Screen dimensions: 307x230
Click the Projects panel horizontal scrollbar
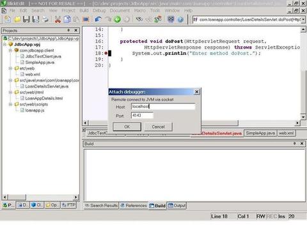40,197
